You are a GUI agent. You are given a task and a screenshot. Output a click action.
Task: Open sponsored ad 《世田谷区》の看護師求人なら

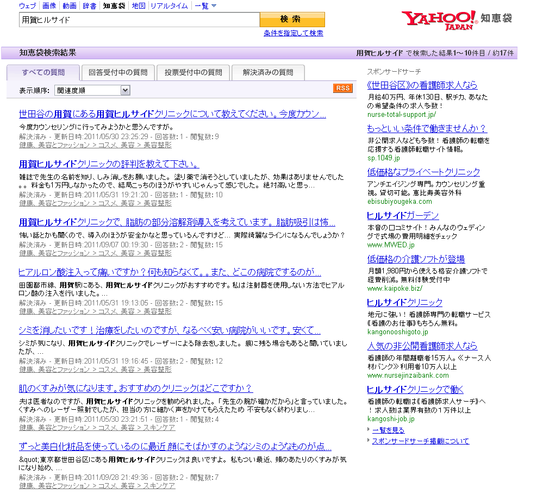pyautogui.click(x=422, y=85)
